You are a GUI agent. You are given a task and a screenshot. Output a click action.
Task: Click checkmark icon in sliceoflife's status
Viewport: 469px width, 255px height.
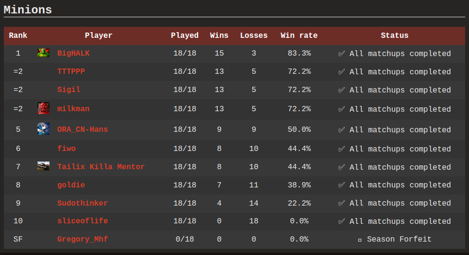(x=342, y=221)
